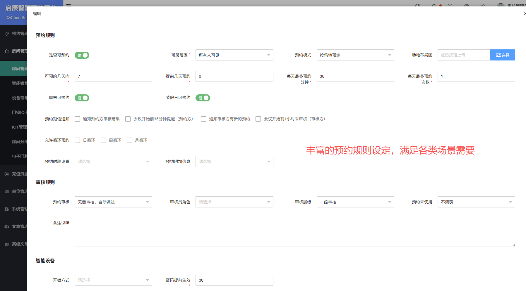Select the IOT管理 sidebar menu item
The image size is (526, 291).
[19, 127]
